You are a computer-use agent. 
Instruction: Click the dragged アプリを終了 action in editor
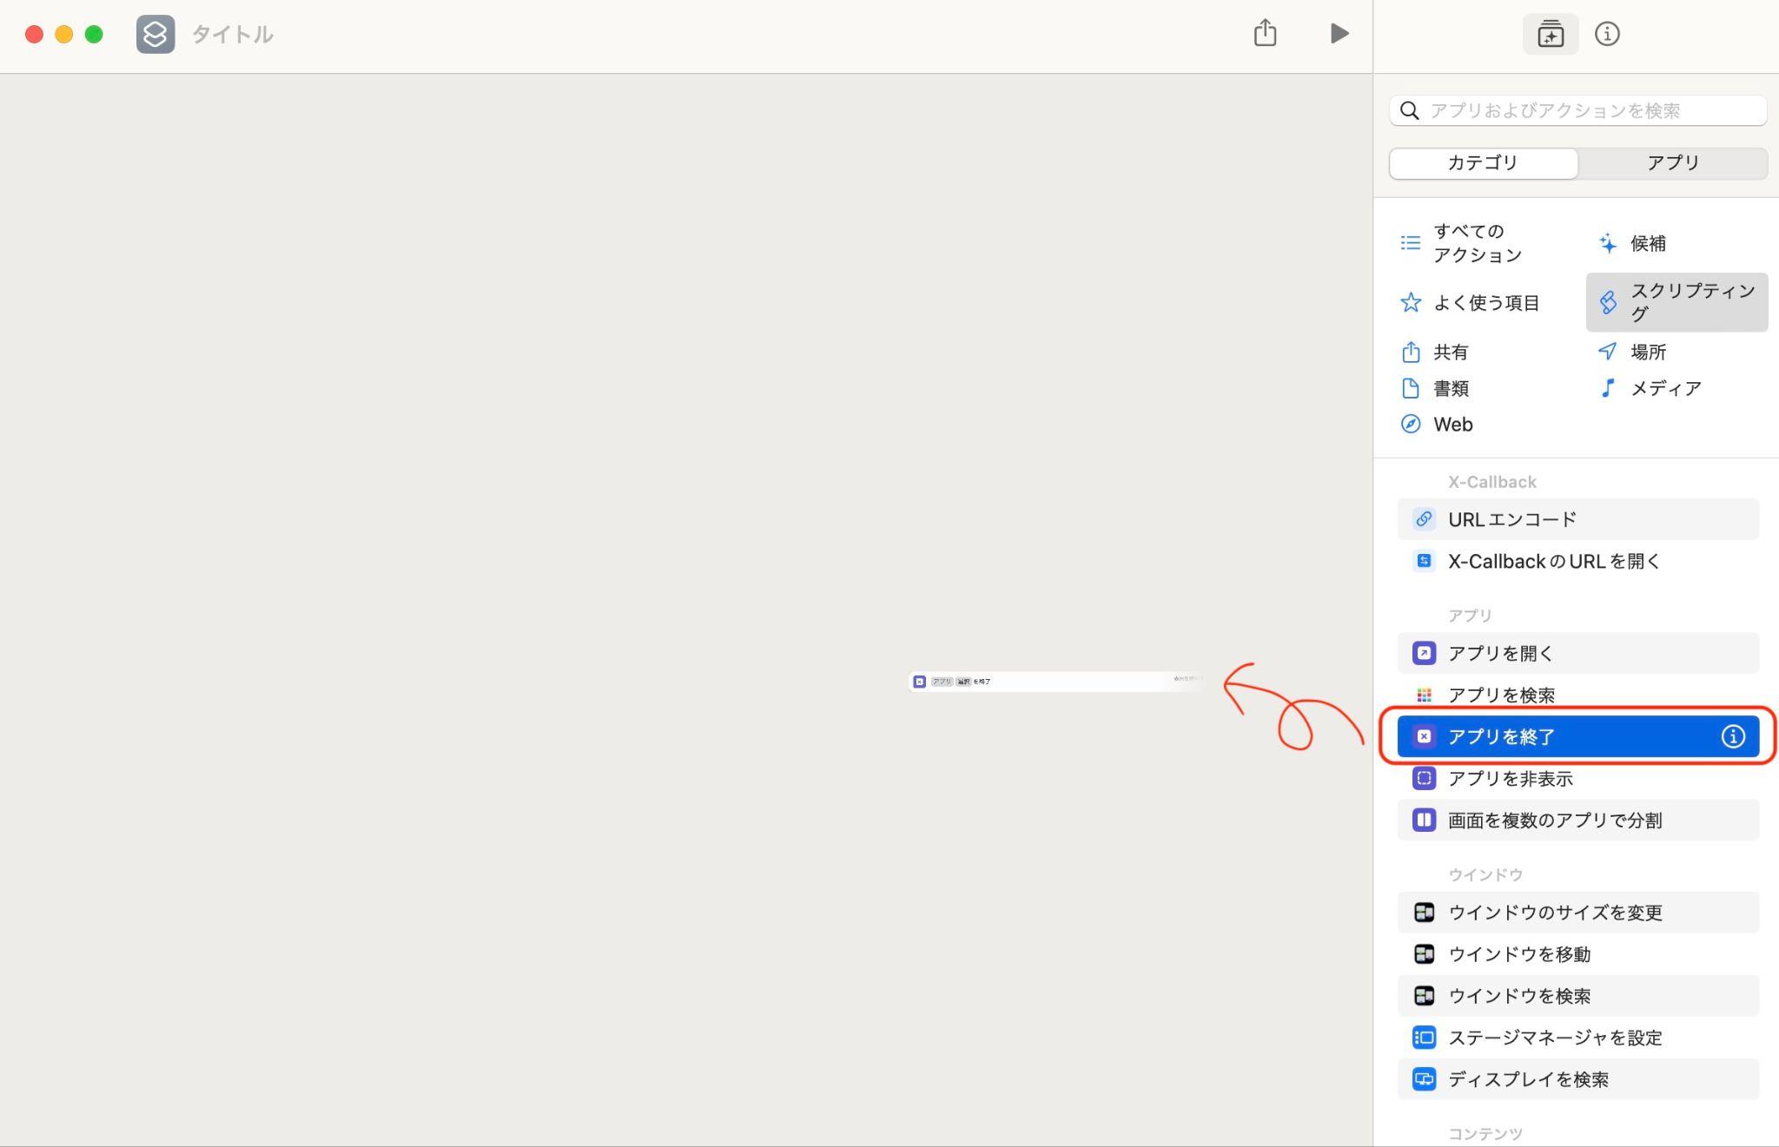(1055, 682)
